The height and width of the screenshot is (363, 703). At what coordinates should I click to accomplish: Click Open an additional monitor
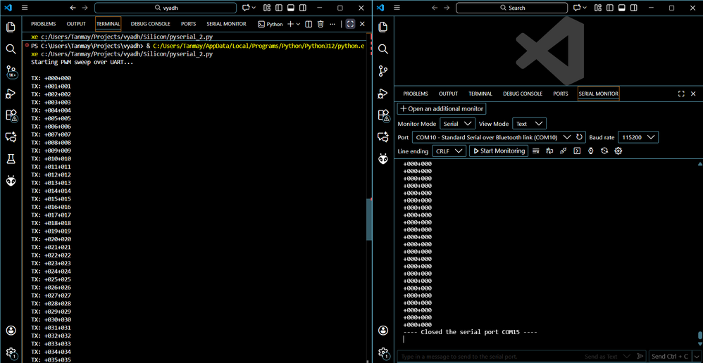pos(442,109)
